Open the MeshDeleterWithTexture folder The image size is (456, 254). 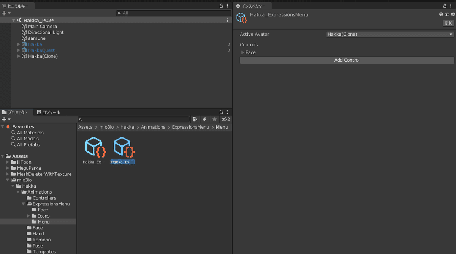tap(44, 174)
